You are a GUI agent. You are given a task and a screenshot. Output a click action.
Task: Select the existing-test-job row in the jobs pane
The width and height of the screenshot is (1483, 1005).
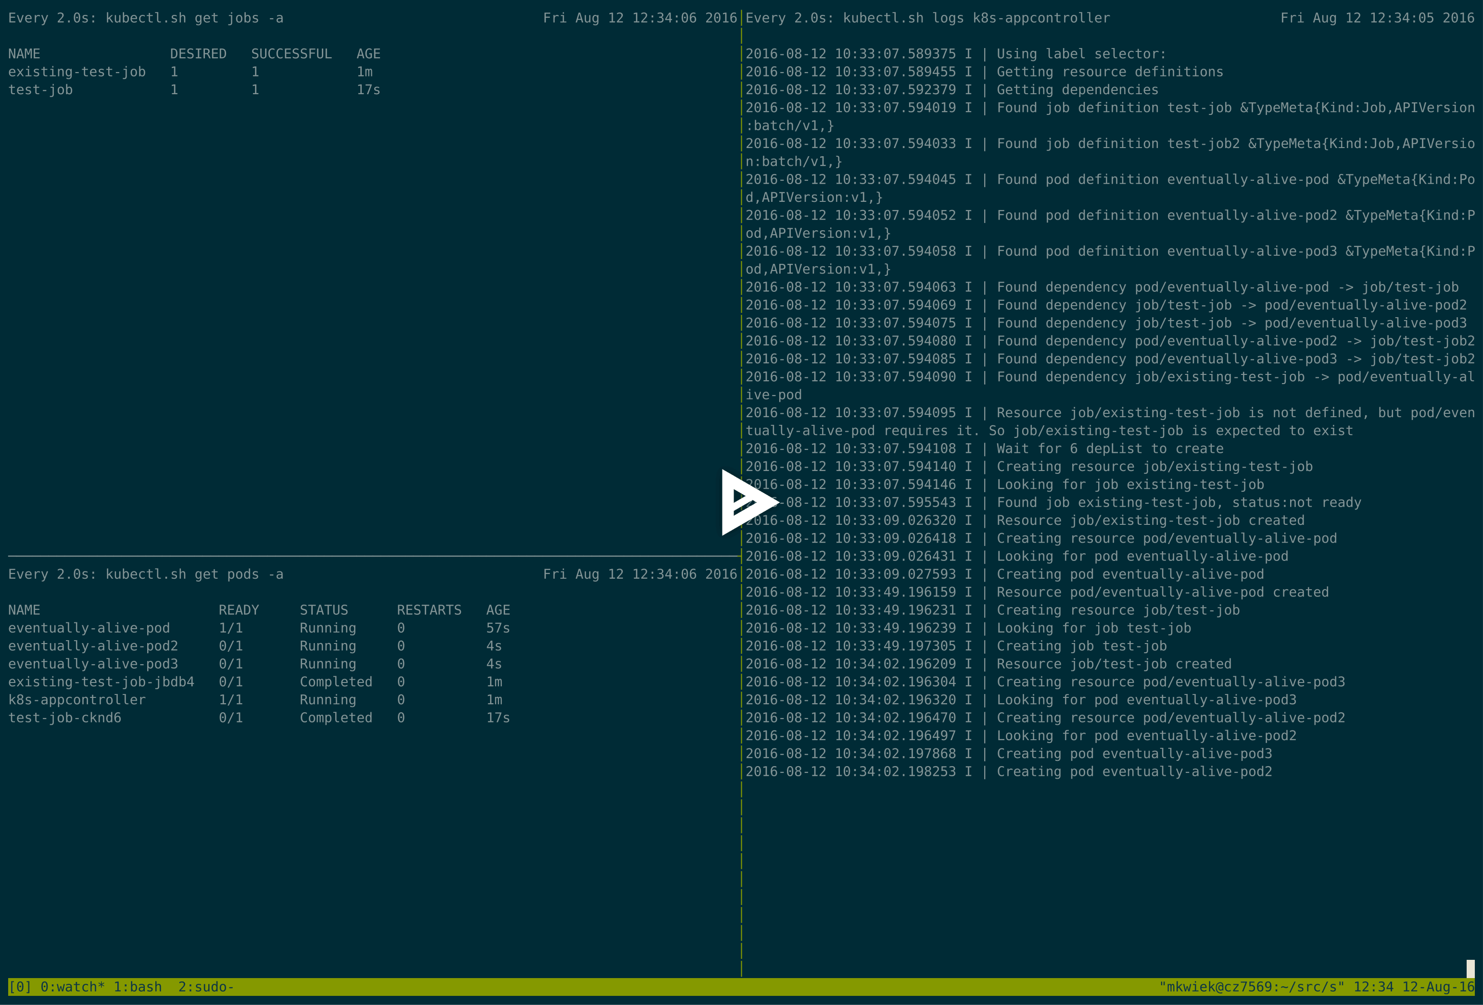click(76, 72)
